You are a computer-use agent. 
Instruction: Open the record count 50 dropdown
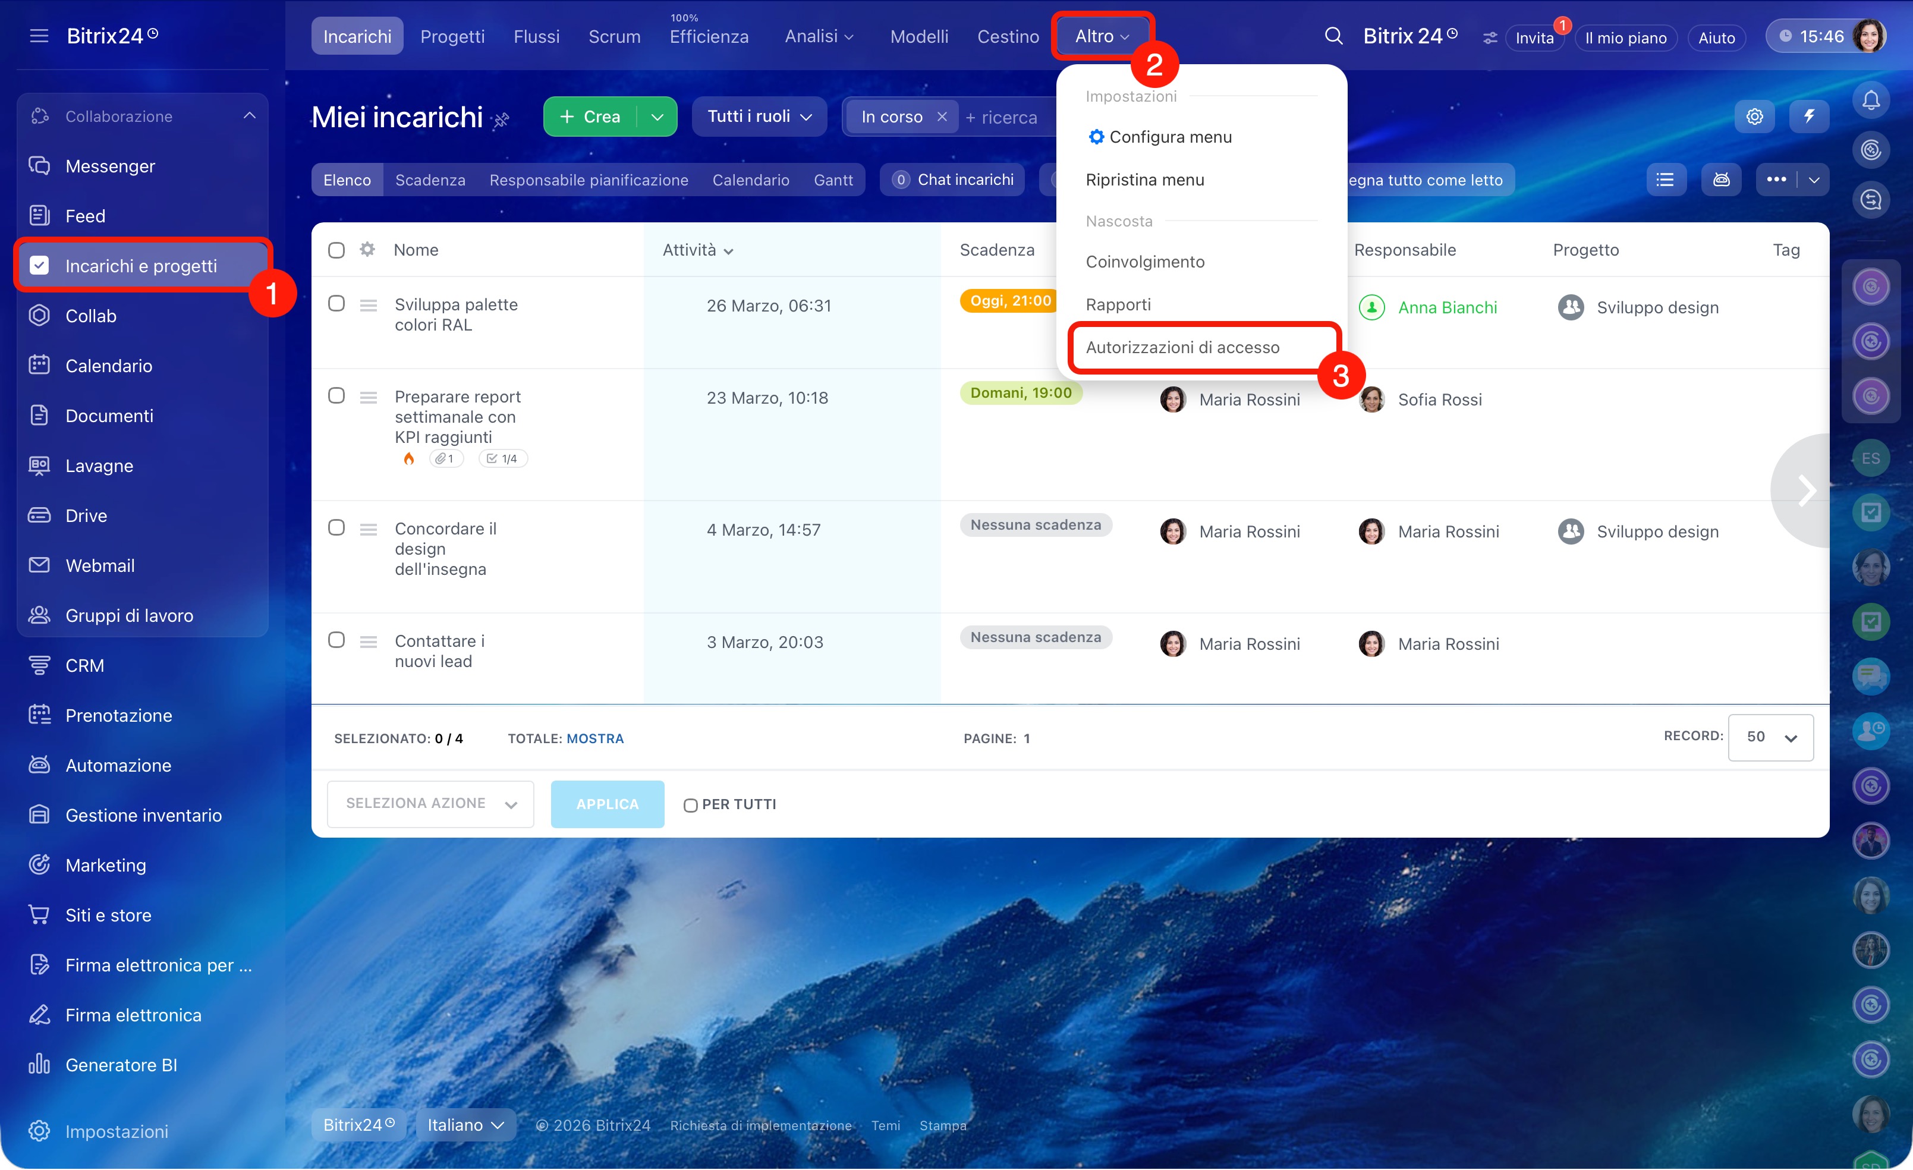1770,737
